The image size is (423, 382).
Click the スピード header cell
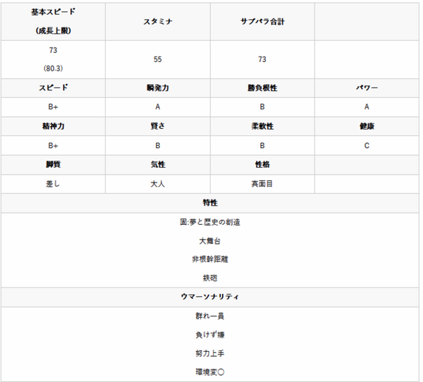tap(53, 88)
